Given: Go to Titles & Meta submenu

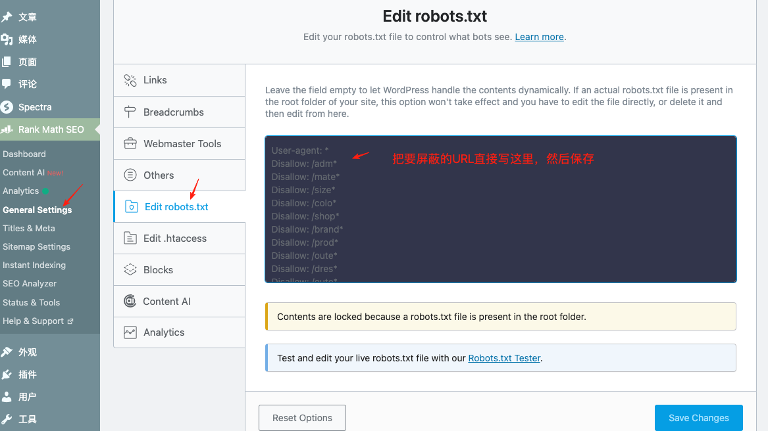Looking at the screenshot, I should (x=29, y=228).
